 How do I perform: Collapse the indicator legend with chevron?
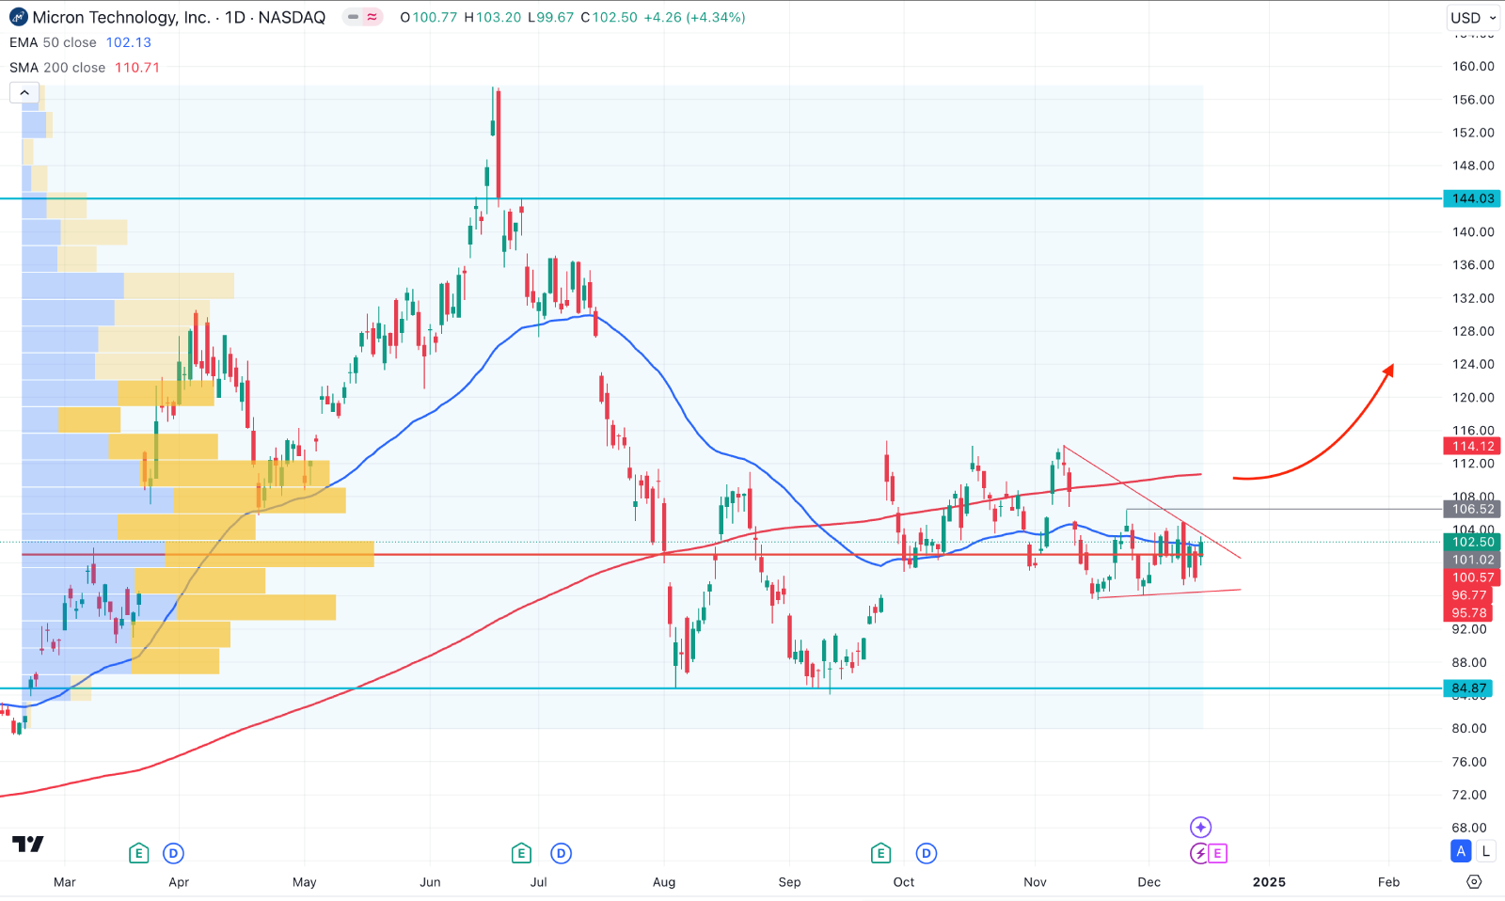point(24,92)
